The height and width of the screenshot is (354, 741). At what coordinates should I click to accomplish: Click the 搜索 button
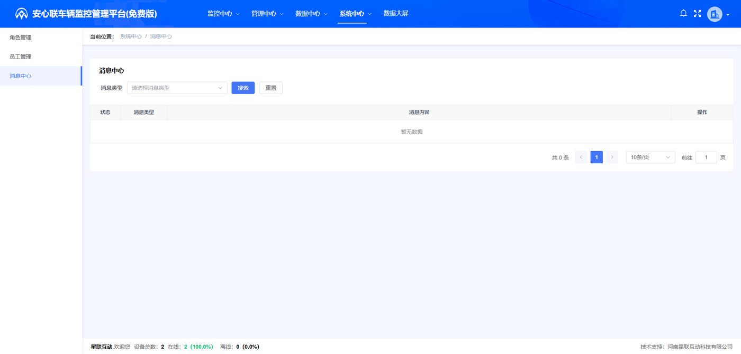pyautogui.click(x=243, y=88)
